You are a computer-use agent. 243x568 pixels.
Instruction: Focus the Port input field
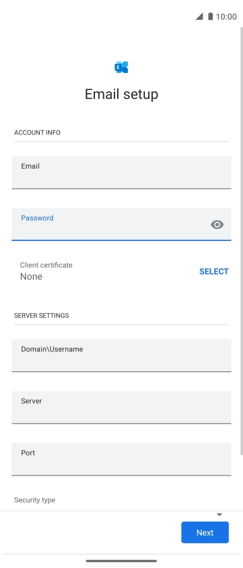click(121, 459)
